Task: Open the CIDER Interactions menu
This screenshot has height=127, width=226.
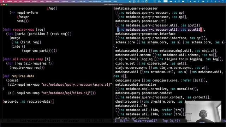Action: coord(94,1)
